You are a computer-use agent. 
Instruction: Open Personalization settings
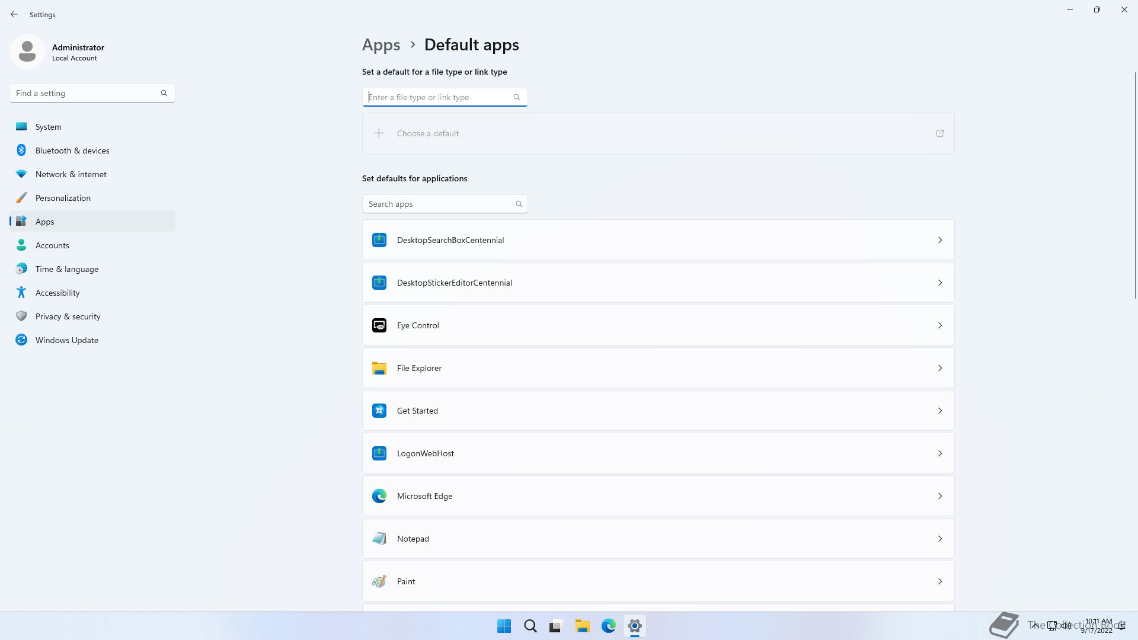92,197
